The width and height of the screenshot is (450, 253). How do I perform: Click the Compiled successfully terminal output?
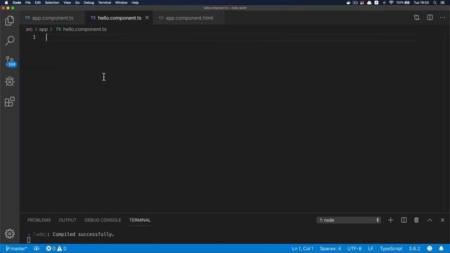point(83,234)
